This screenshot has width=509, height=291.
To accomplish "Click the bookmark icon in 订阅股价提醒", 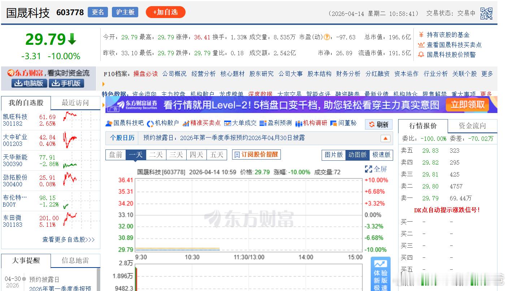I will [237, 155].
